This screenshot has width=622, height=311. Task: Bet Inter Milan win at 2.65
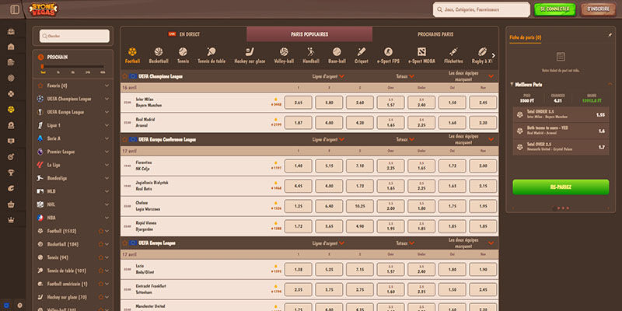[x=299, y=103]
